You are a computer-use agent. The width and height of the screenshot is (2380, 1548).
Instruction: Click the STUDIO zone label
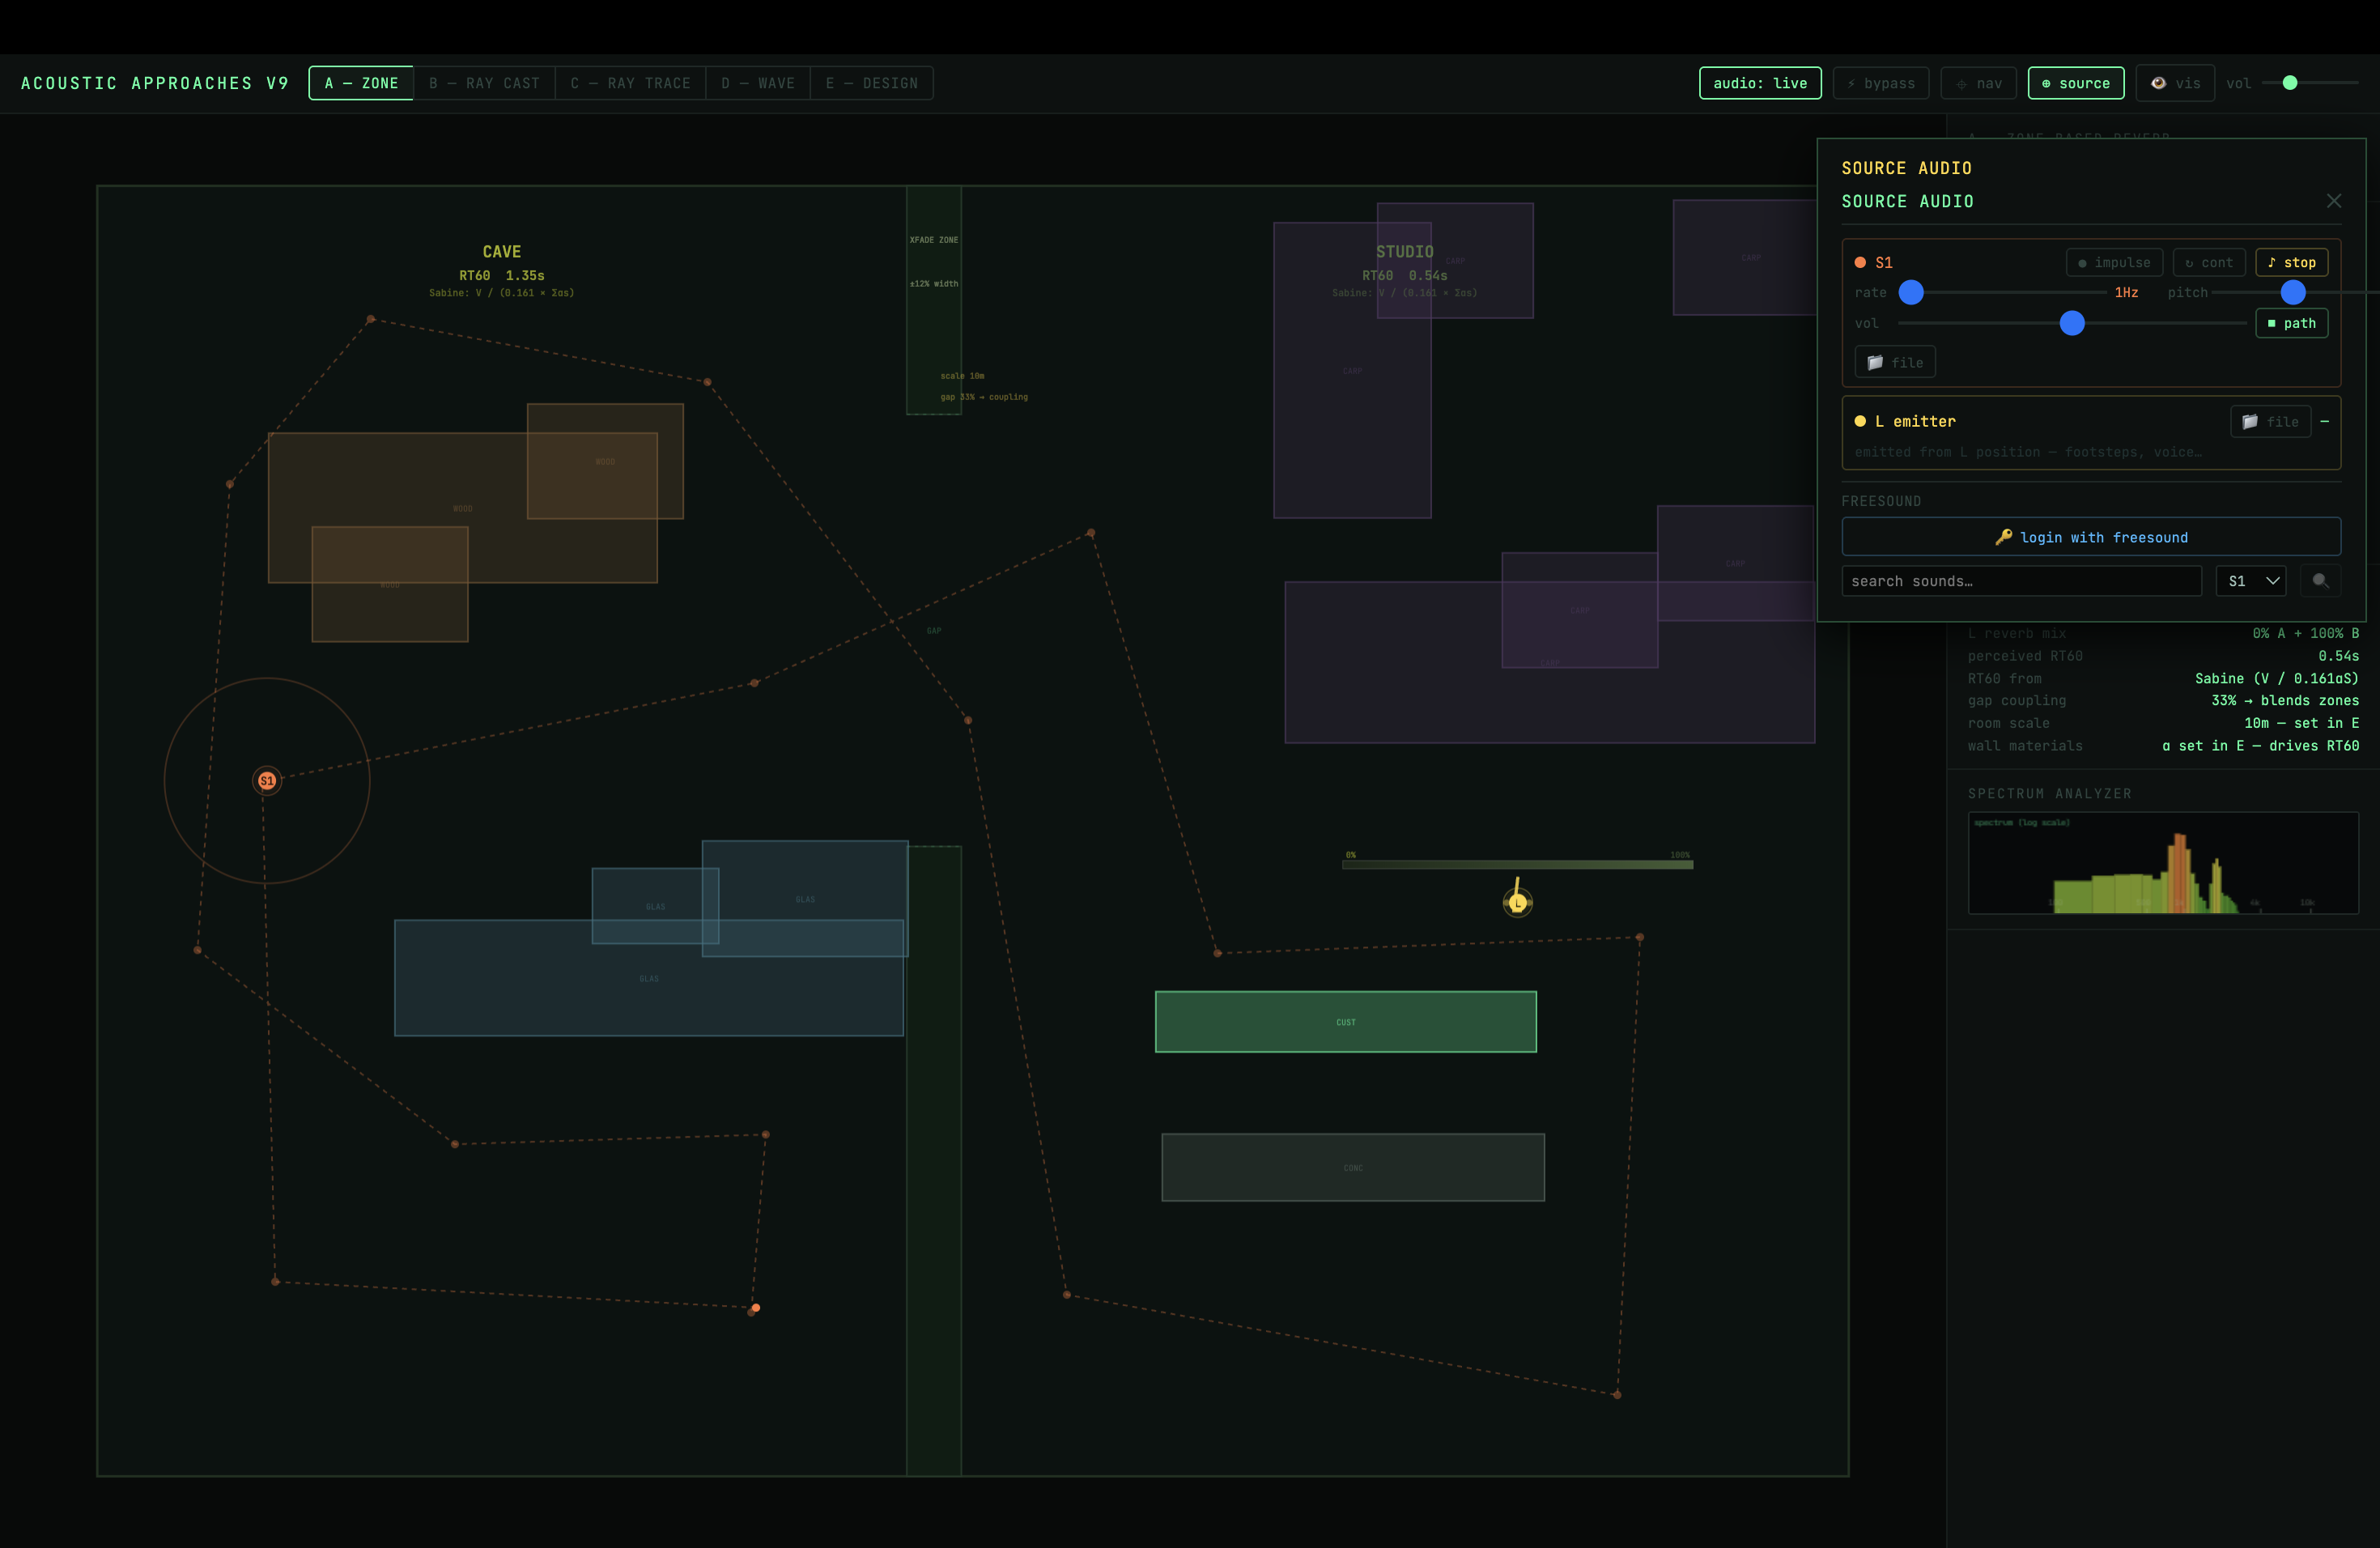(x=1404, y=252)
